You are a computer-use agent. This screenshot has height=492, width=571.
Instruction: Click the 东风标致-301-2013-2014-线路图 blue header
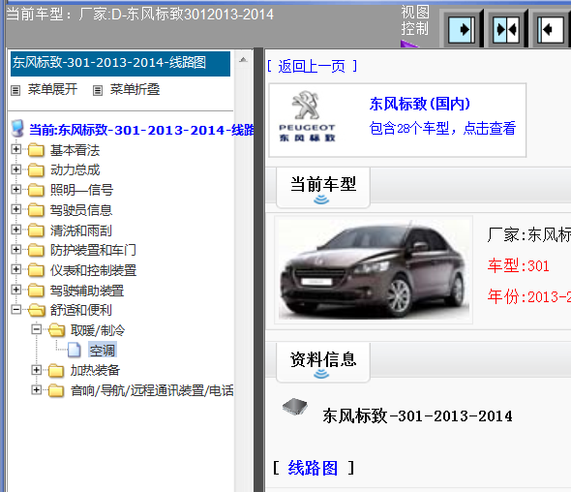120,63
